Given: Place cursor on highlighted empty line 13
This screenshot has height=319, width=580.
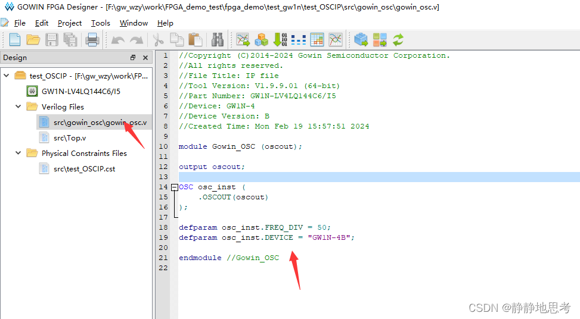Looking at the screenshot, I should [x=379, y=177].
